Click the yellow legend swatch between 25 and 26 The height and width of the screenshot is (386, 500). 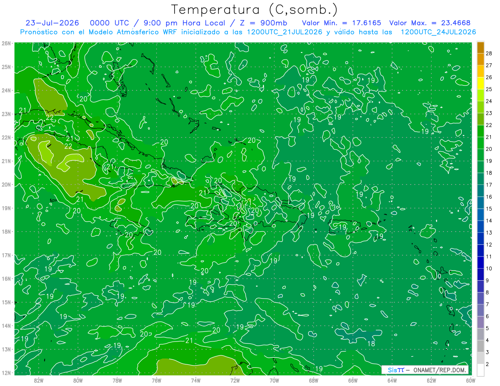click(x=480, y=83)
